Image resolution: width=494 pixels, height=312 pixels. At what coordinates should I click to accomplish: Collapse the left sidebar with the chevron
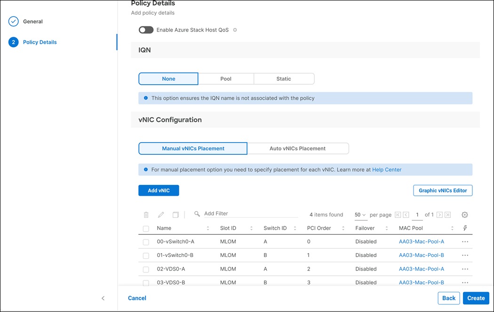(x=103, y=298)
